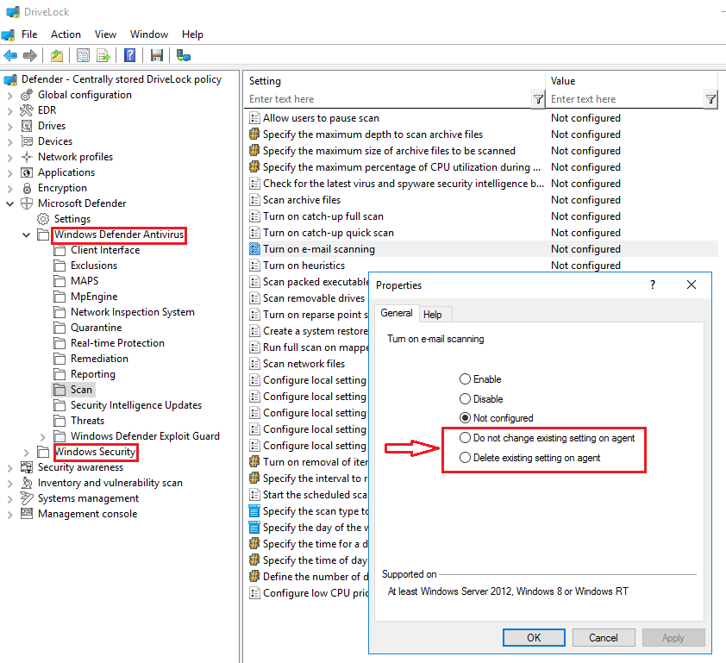The height and width of the screenshot is (663, 726).
Task: Click Cancel in the Properties dialog
Action: pyautogui.click(x=604, y=637)
